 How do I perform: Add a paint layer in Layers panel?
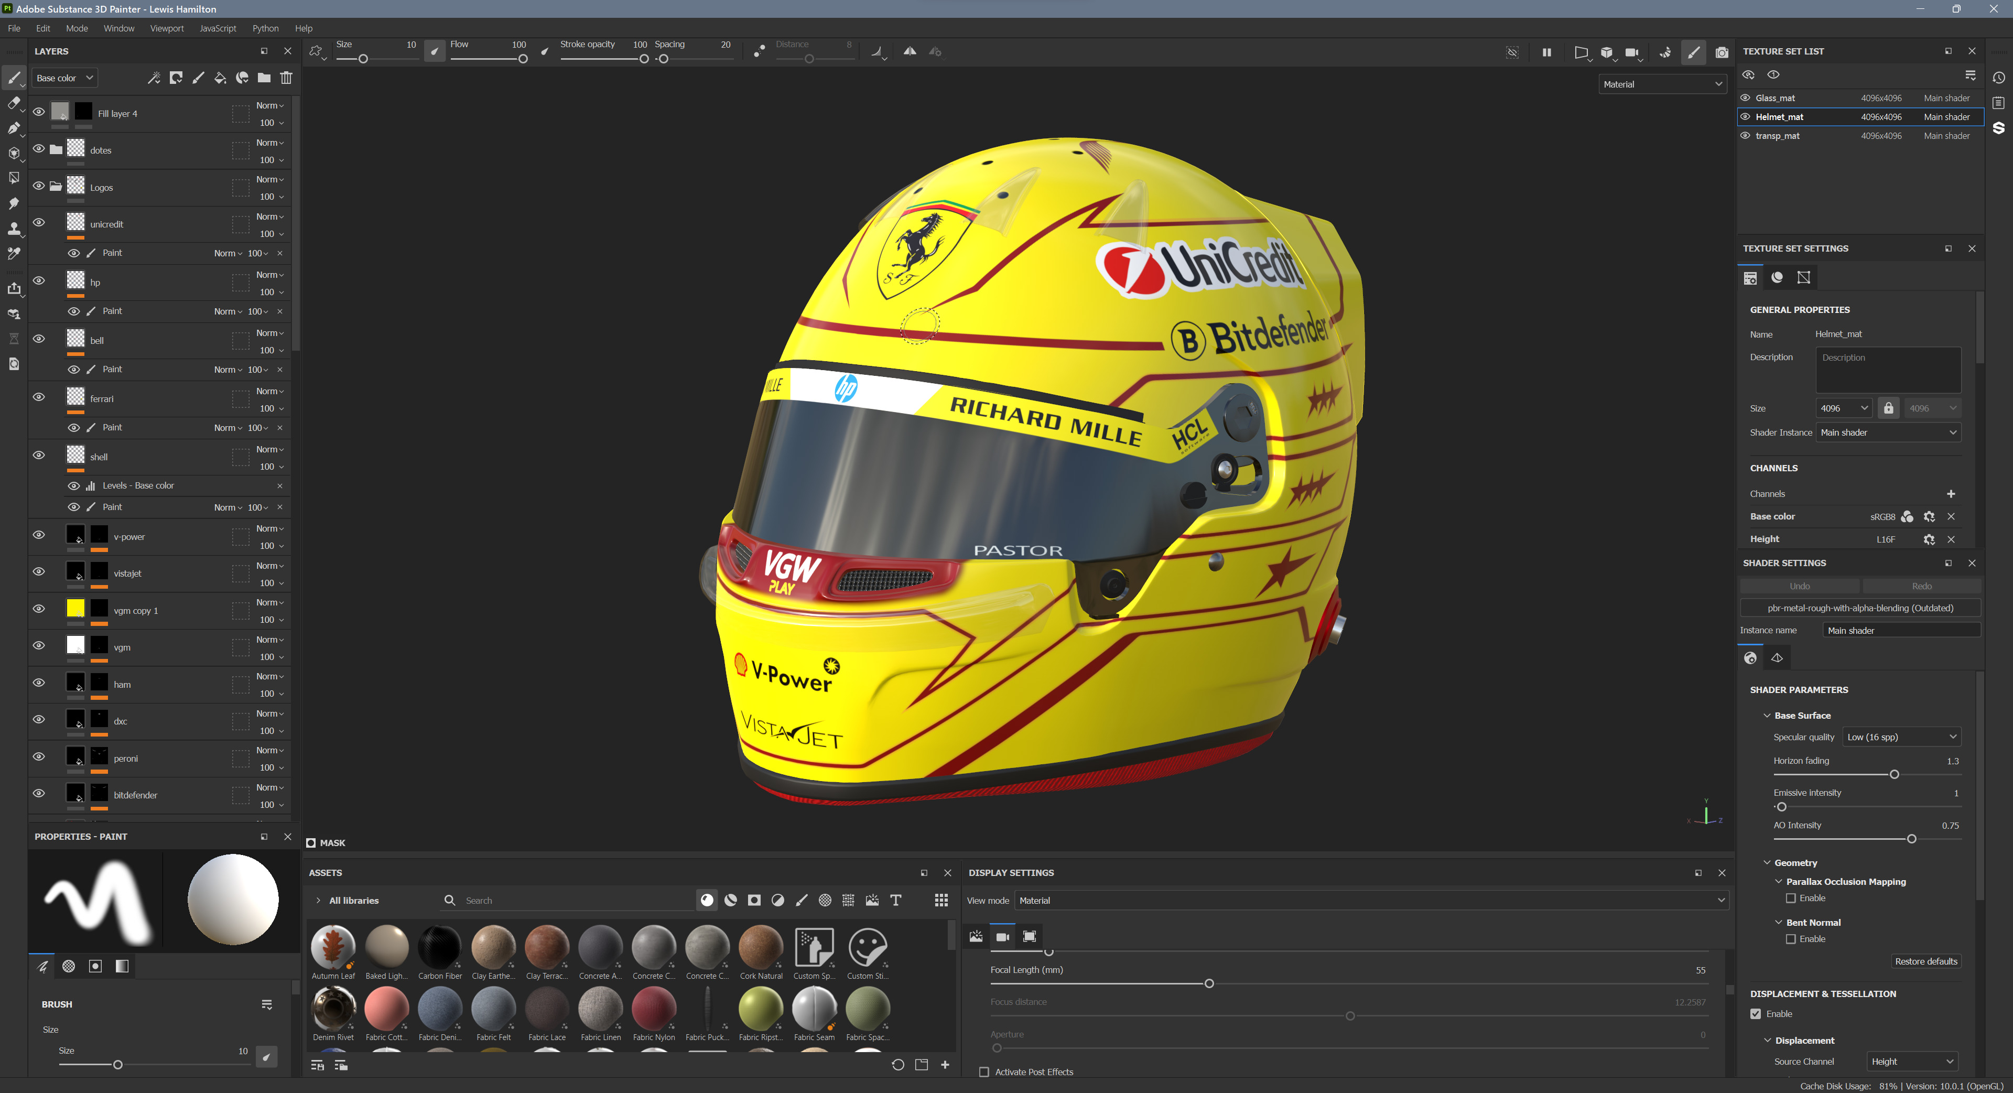coord(199,78)
